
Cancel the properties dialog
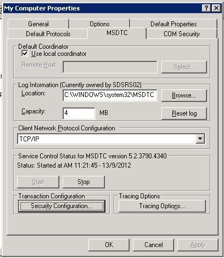[x=153, y=245]
